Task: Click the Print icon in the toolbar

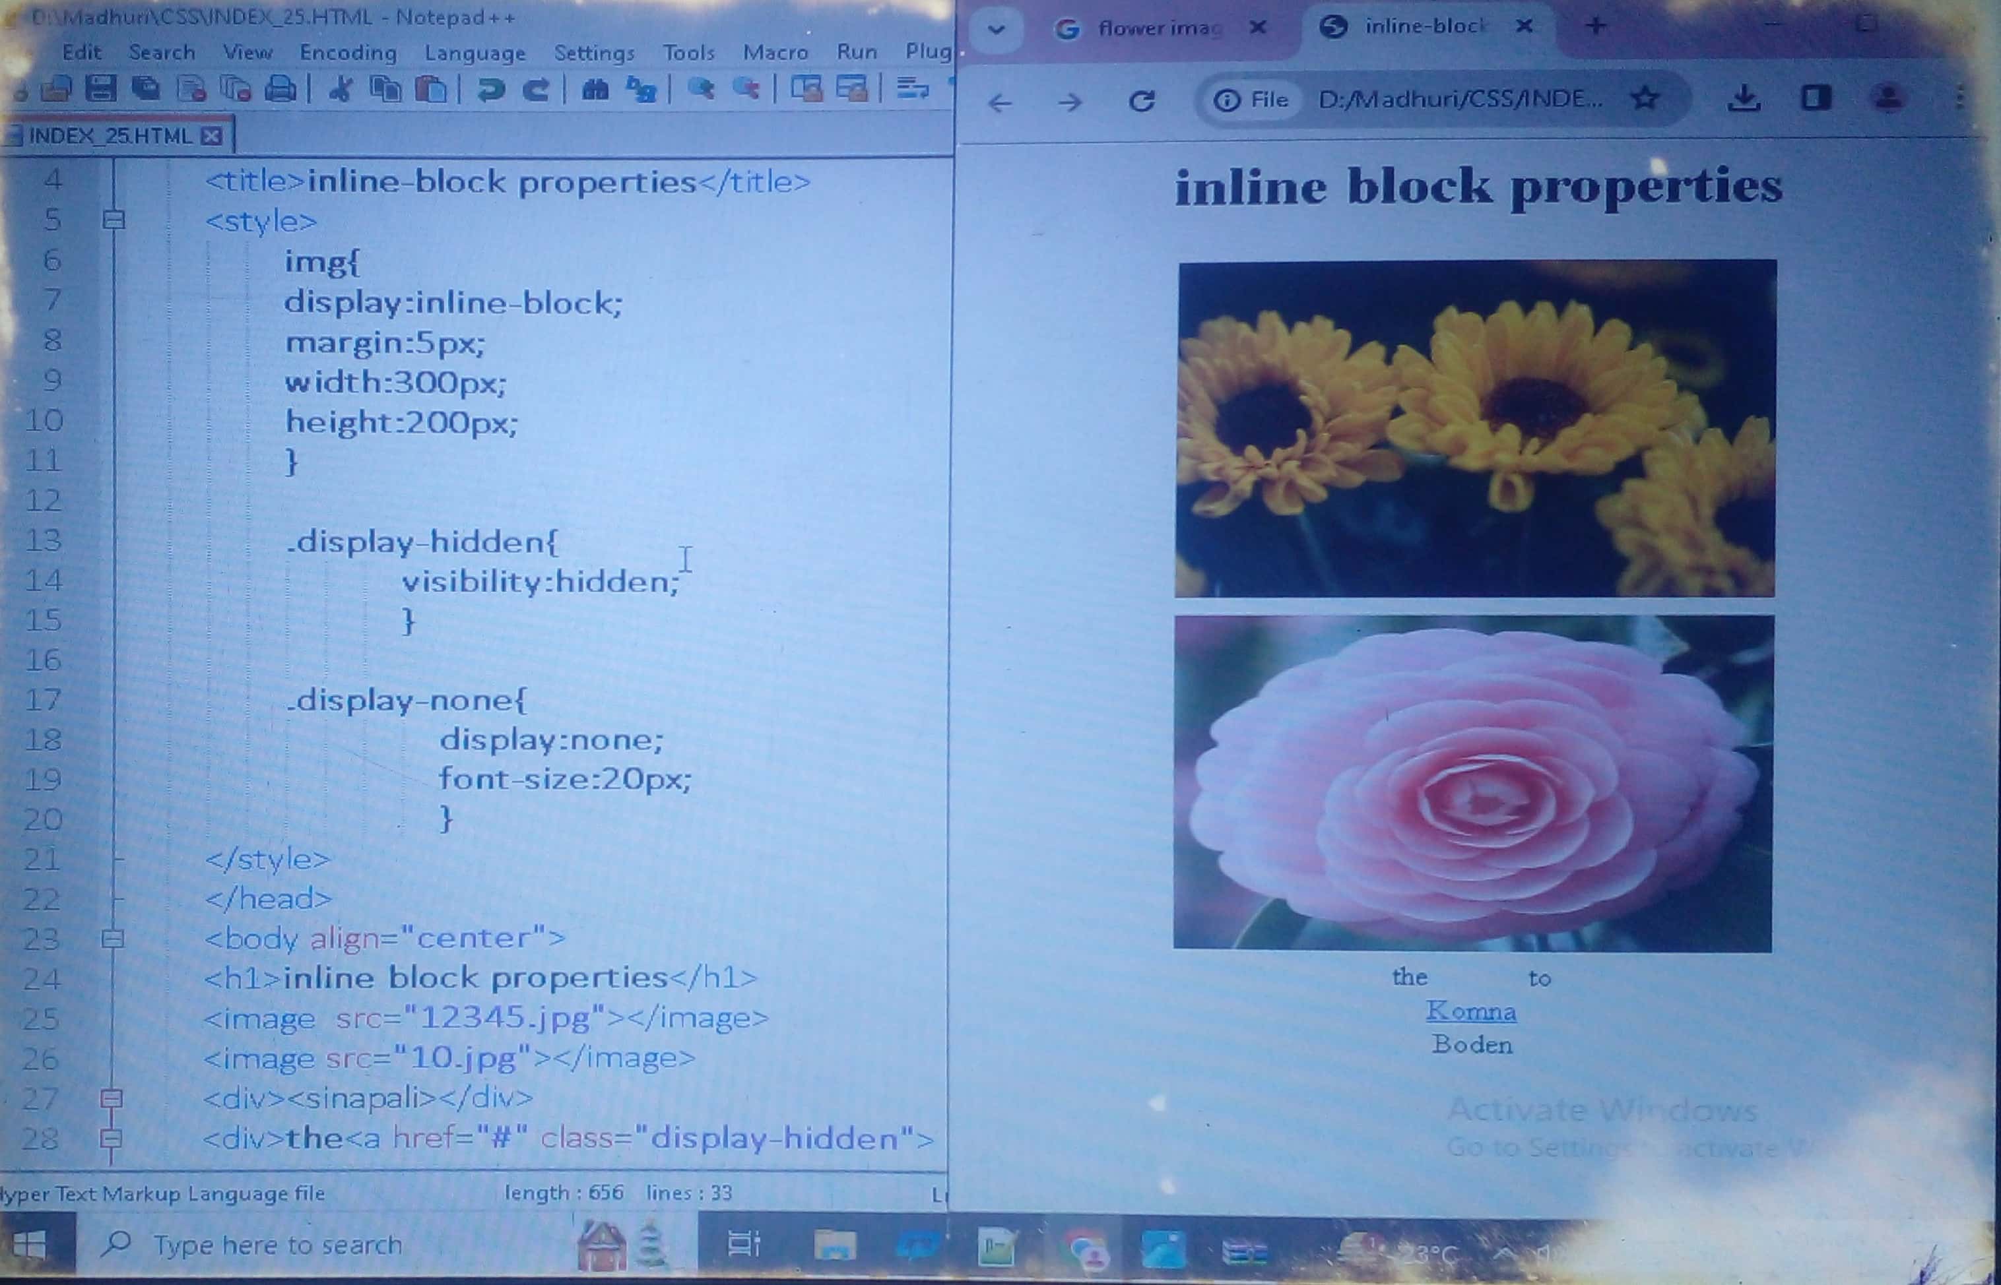Action: (280, 88)
